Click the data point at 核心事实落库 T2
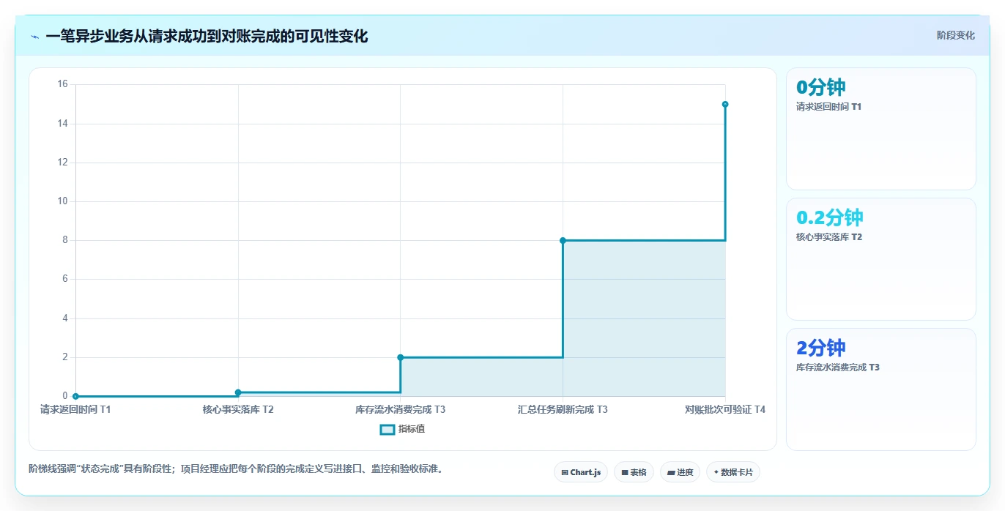The image size is (1005, 511). (238, 392)
